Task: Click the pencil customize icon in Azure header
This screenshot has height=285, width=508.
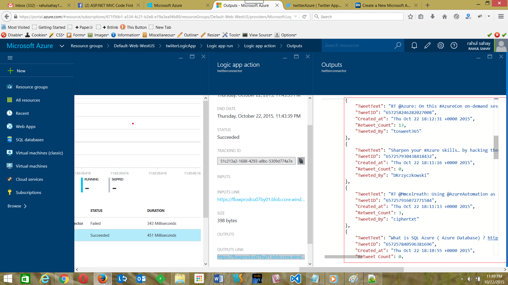Action: [427, 46]
